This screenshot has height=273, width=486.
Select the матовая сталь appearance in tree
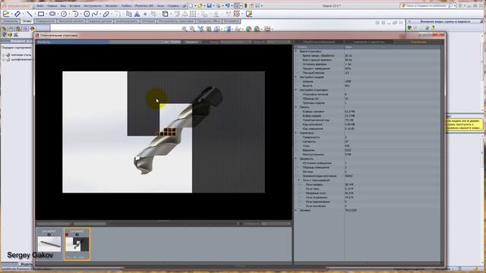pos(21,55)
